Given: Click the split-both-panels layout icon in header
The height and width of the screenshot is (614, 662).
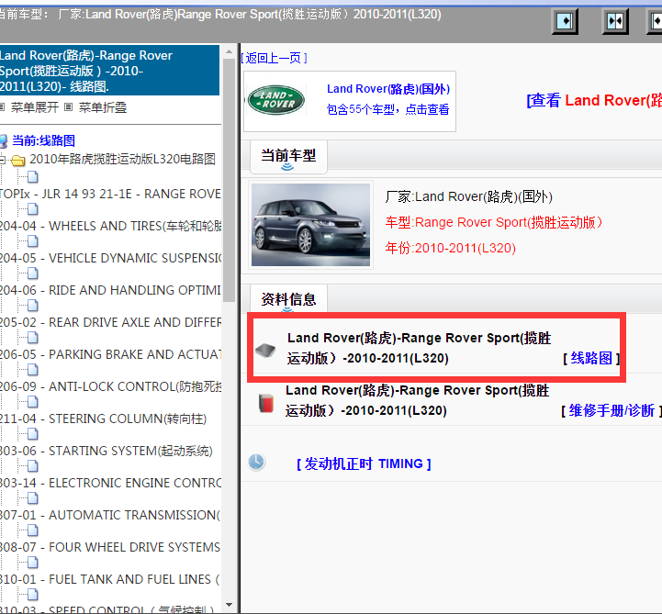Looking at the screenshot, I should (x=615, y=21).
